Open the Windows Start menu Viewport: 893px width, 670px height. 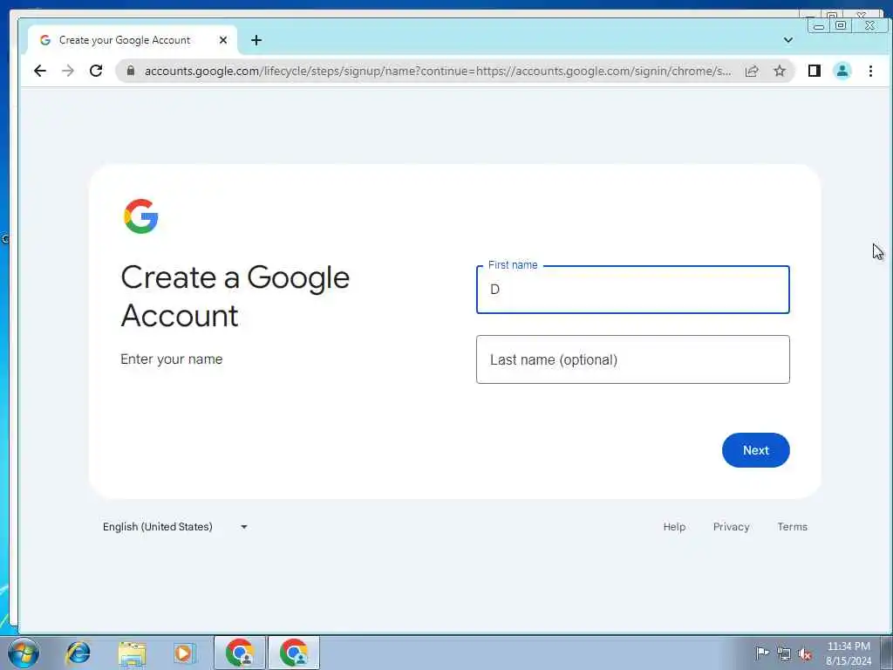[24, 653]
